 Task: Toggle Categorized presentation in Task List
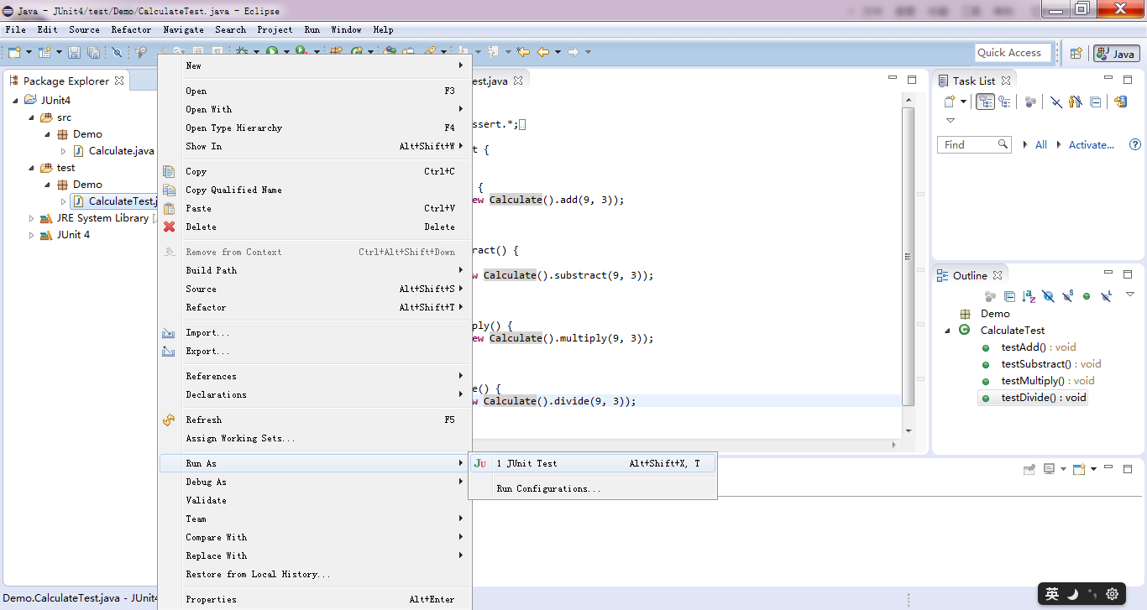click(x=986, y=102)
